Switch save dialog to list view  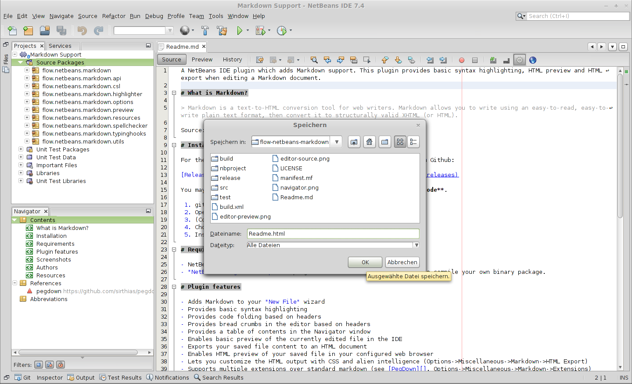click(400, 142)
